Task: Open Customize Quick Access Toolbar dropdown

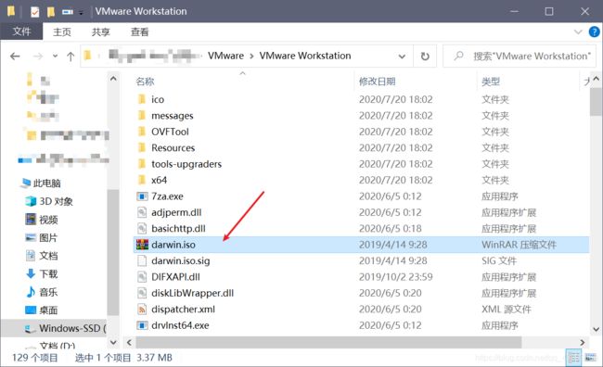Action: [81, 12]
